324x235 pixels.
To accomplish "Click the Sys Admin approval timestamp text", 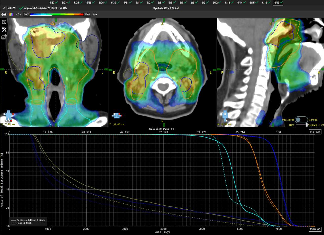I will [x=51, y=8].
